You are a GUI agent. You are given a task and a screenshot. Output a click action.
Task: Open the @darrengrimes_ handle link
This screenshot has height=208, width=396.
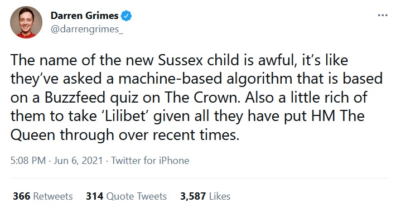tap(87, 30)
